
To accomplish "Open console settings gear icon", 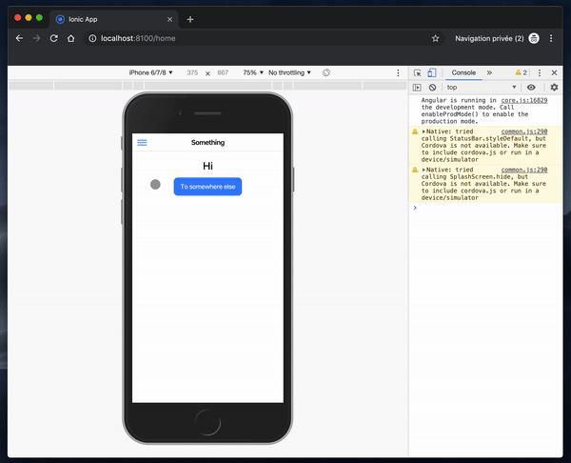I will pyautogui.click(x=554, y=88).
